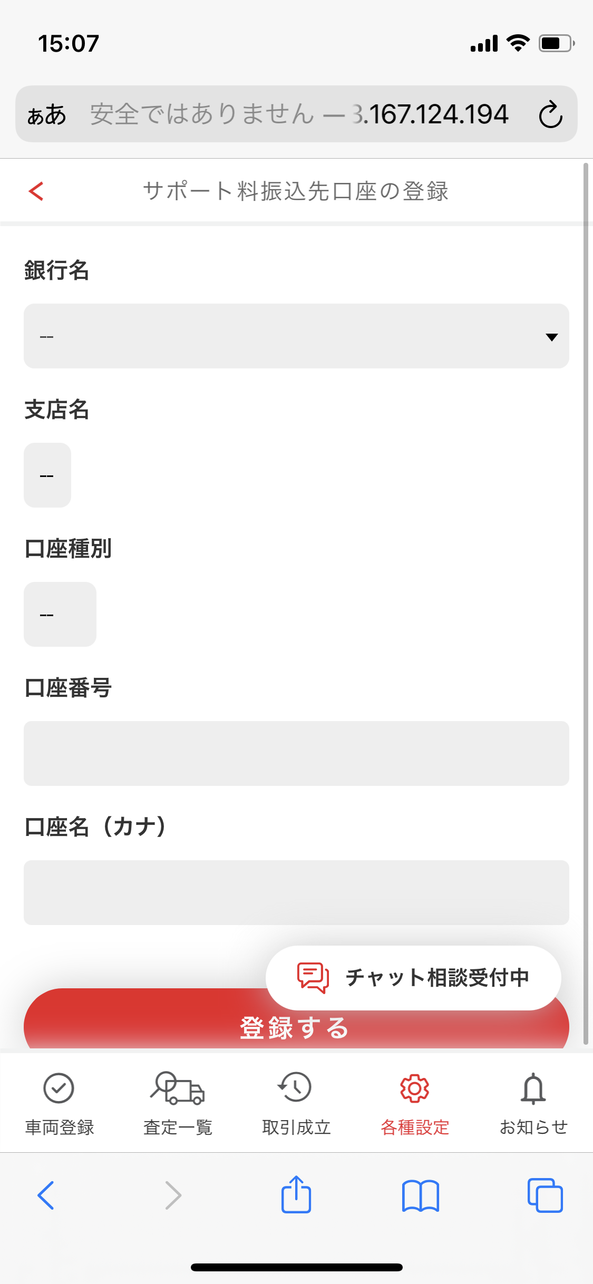The image size is (593, 1284).
Task: Open 査定一覧 truck icon tab
Action: click(x=178, y=1103)
